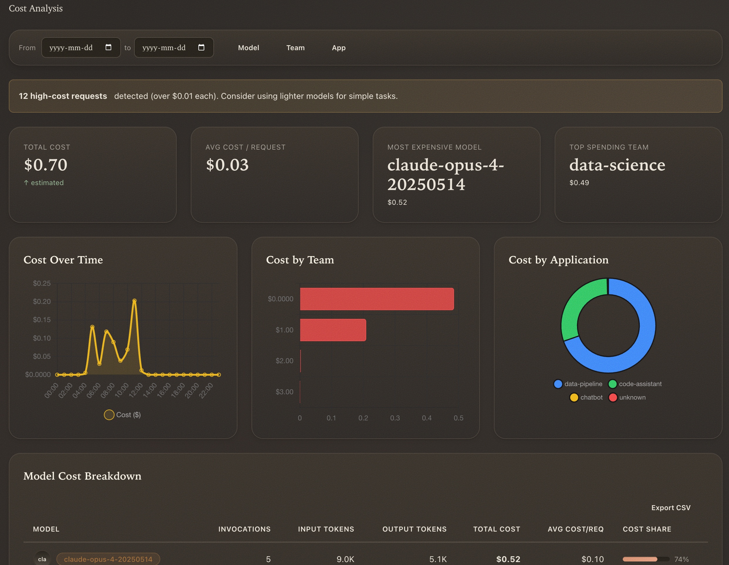Click the red unknown legend dot
This screenshot has height=565, width=729.
point(613,397)
